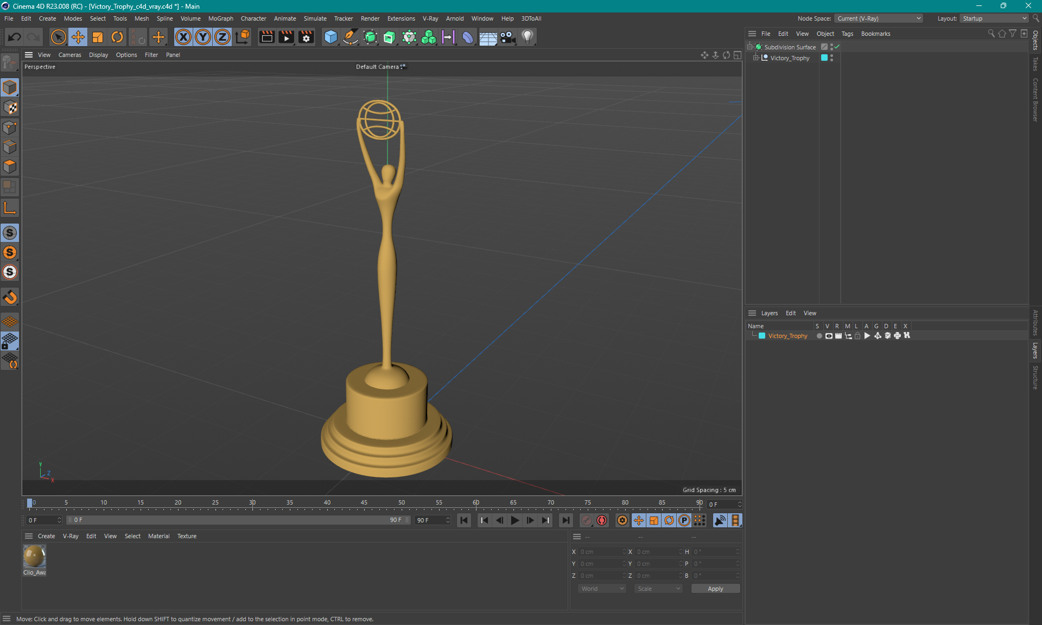Select the Spline Pen tool
This screenshot has width=1042, height=625.
(351, 37)
